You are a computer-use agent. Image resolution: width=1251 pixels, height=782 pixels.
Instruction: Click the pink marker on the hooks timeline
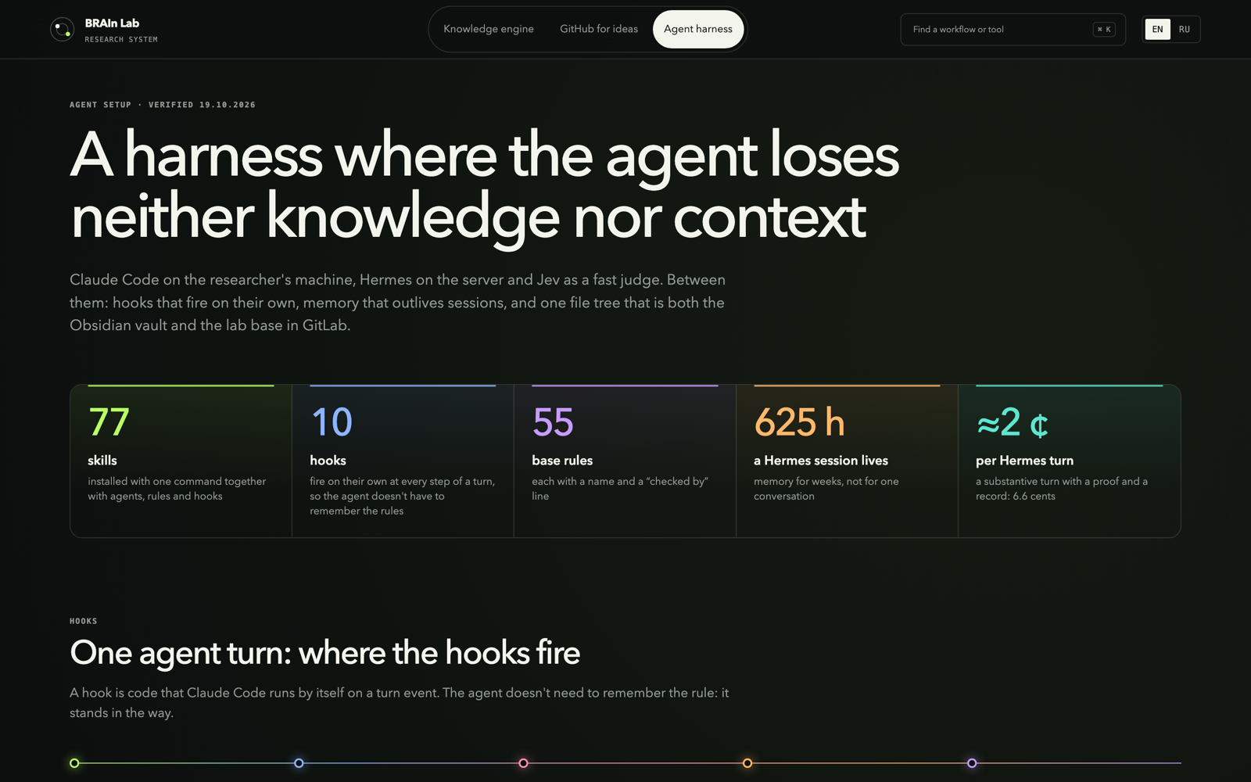click(x=523, y=763)
